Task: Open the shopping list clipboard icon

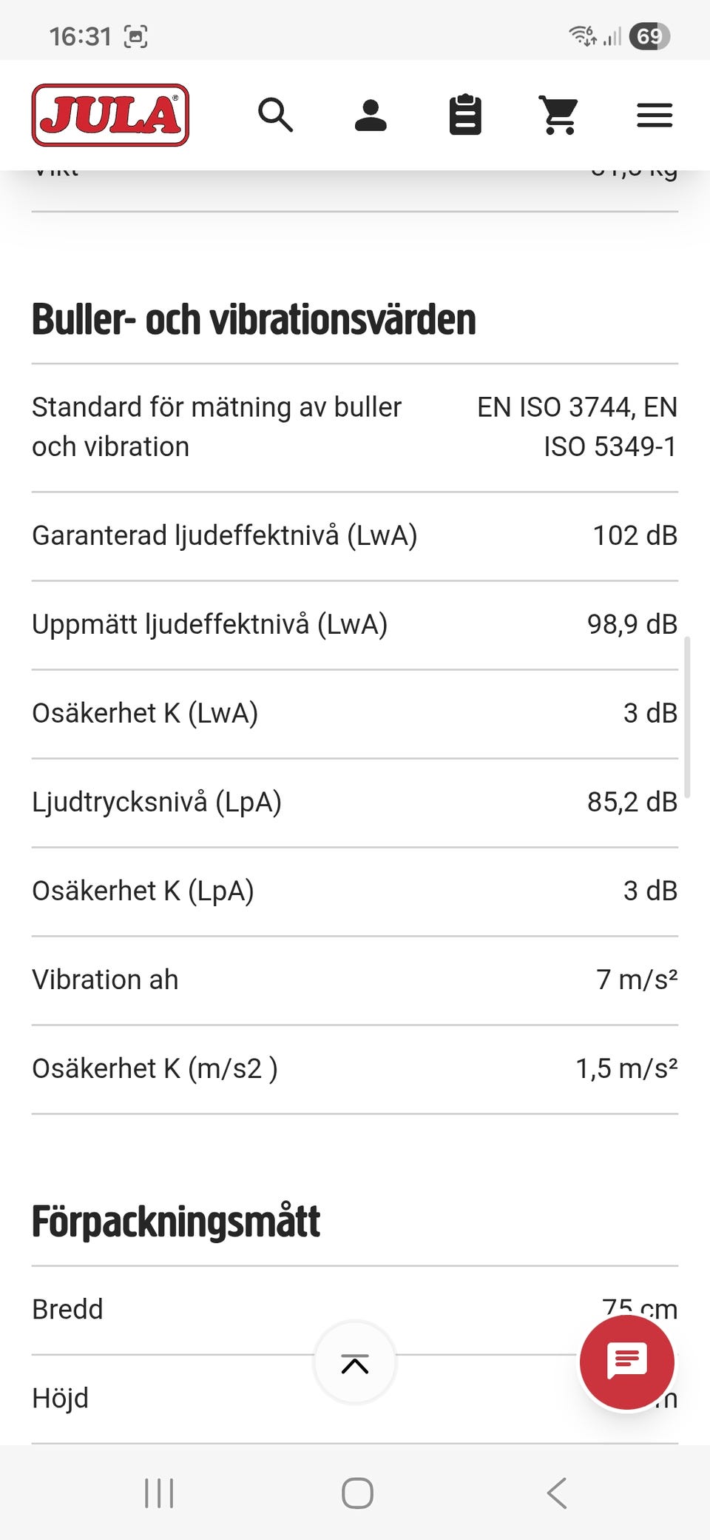Action: (x=465, y=115)
